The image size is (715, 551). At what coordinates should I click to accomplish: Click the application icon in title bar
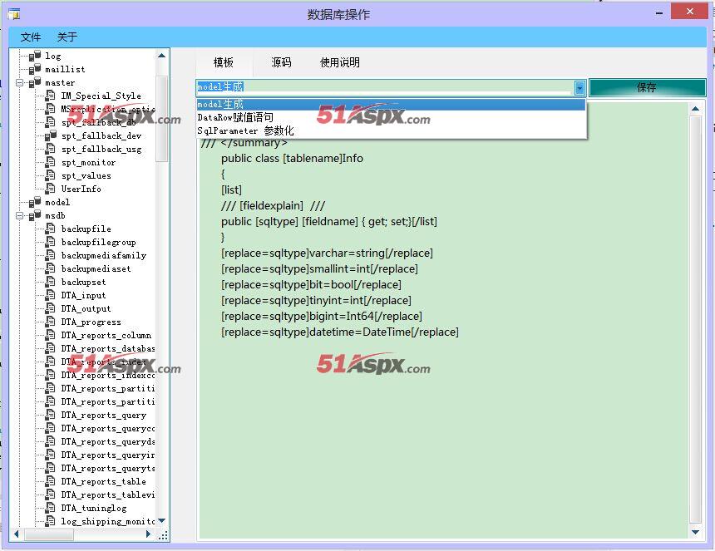[x=13, y=14]
